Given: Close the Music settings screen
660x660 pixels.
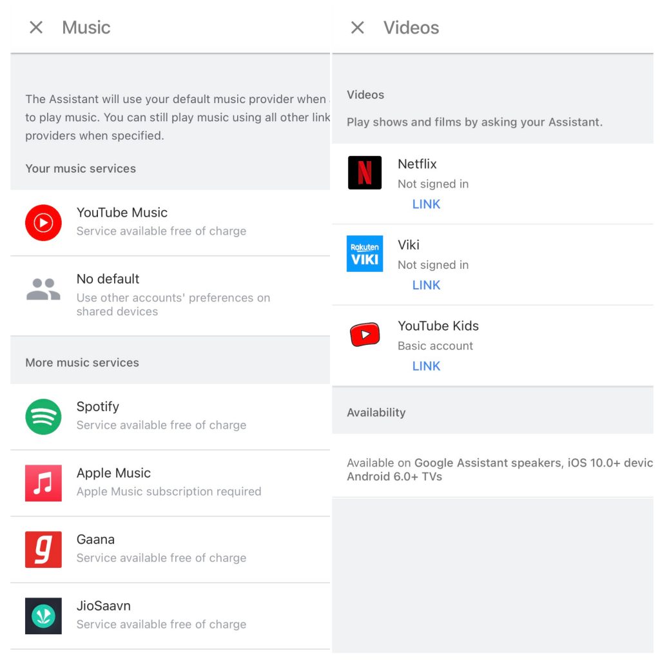Looking at the screenshot, I should coord(36,28).
